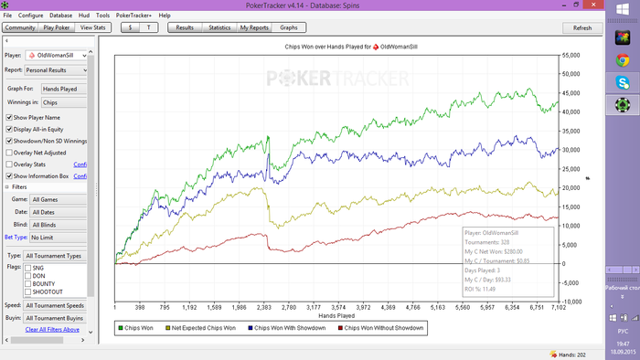Open Speed dropdown All Tournament Speeds

(55, 305)
